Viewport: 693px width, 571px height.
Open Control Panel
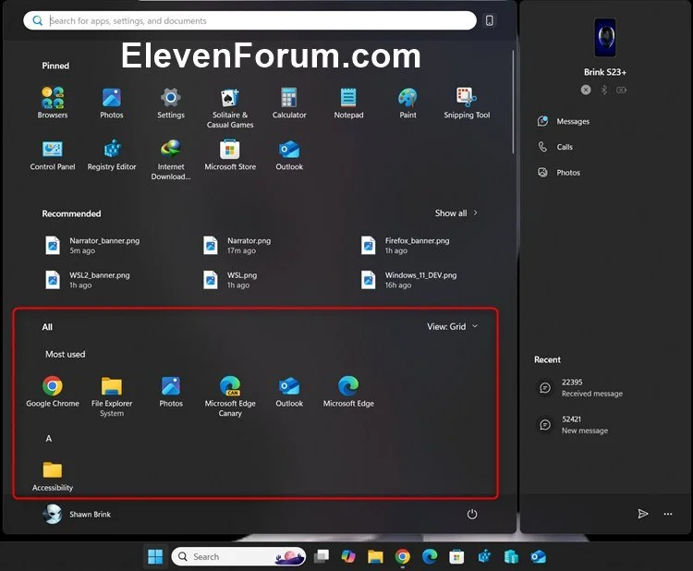click(53, 155)
